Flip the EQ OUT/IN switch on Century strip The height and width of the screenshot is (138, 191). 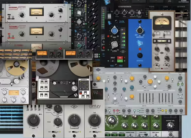54,132
